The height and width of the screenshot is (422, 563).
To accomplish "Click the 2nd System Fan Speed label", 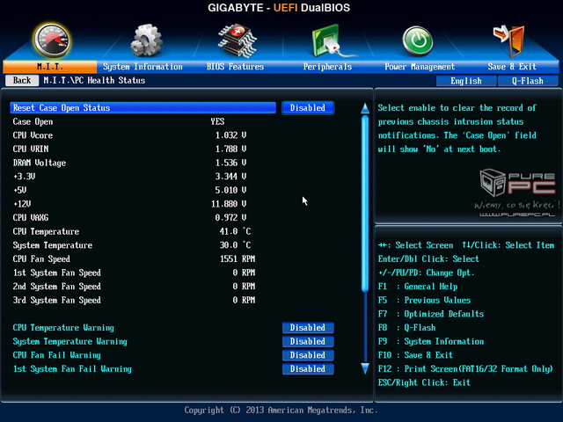I will pyautogui.click(x=56, y=287).
